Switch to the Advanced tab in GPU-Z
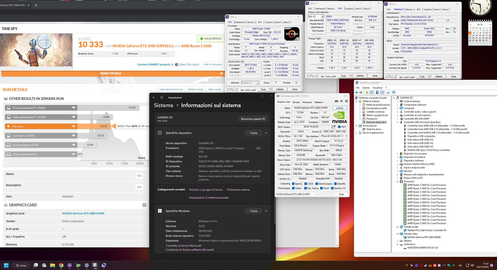The image size is (497, 270). point(307,102)
